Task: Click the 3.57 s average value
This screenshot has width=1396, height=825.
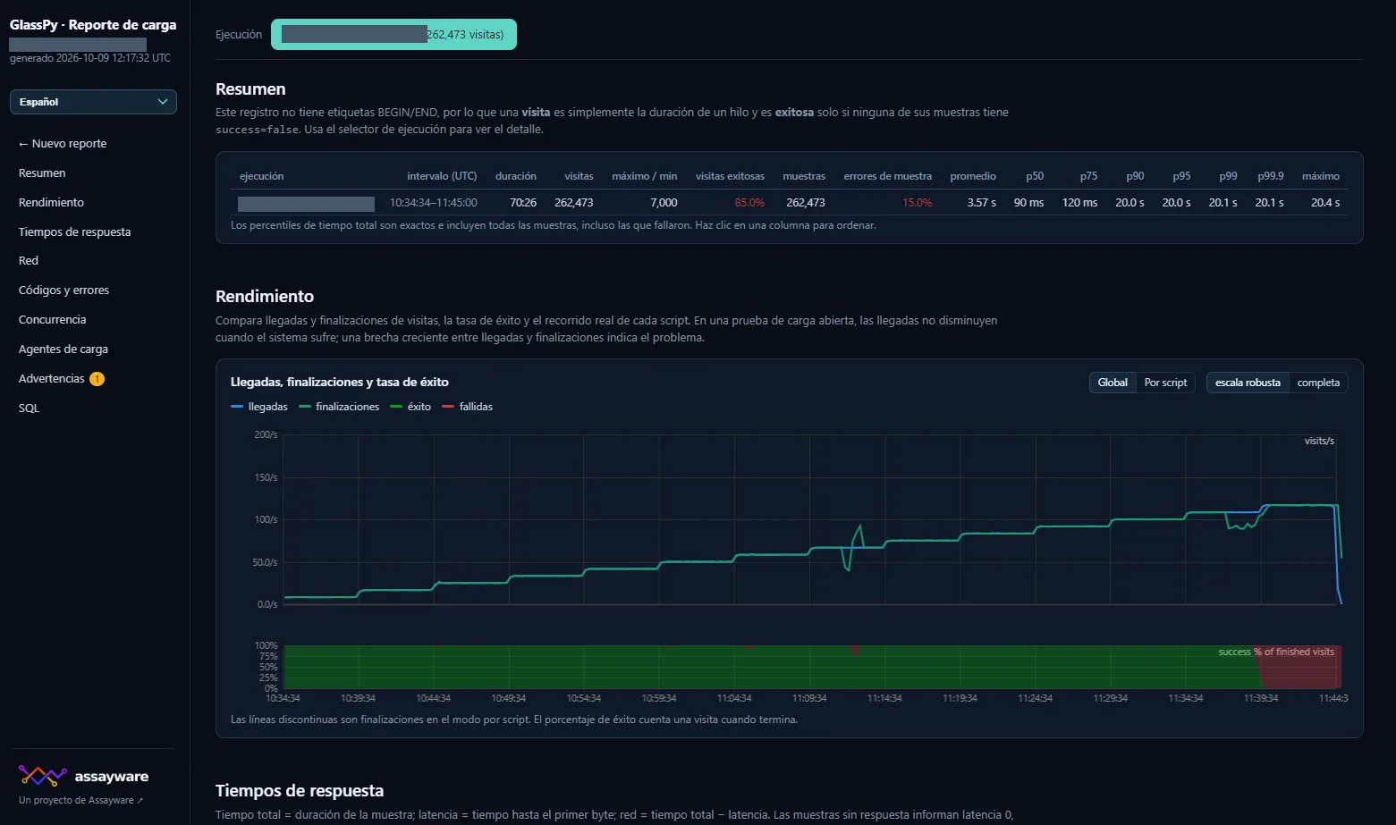Action: [x=981, y=203]
